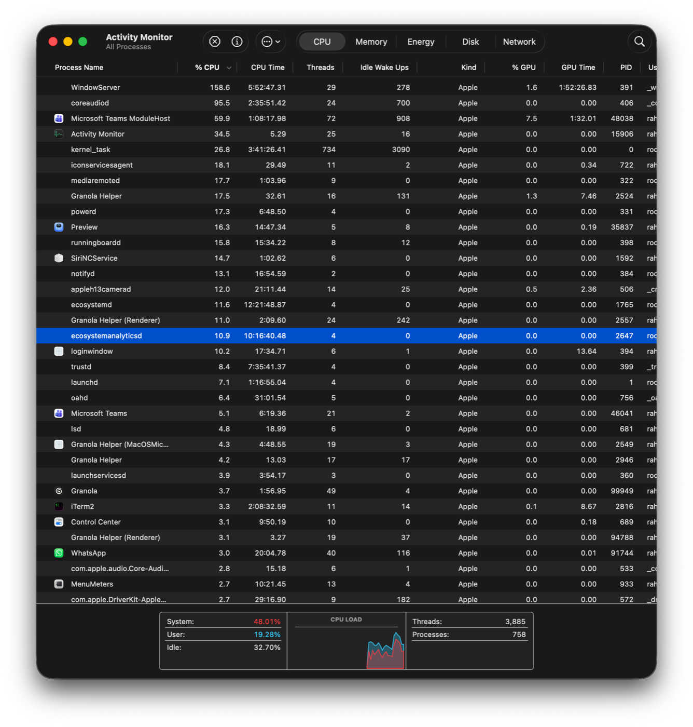The image size is (693, 727).
Task: Select the kernel_task process row
Action: tap(346, 150)
